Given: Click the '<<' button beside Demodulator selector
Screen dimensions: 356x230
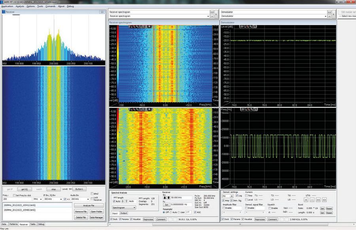Looking at the screenshot, I should click(x=329, y=13).
